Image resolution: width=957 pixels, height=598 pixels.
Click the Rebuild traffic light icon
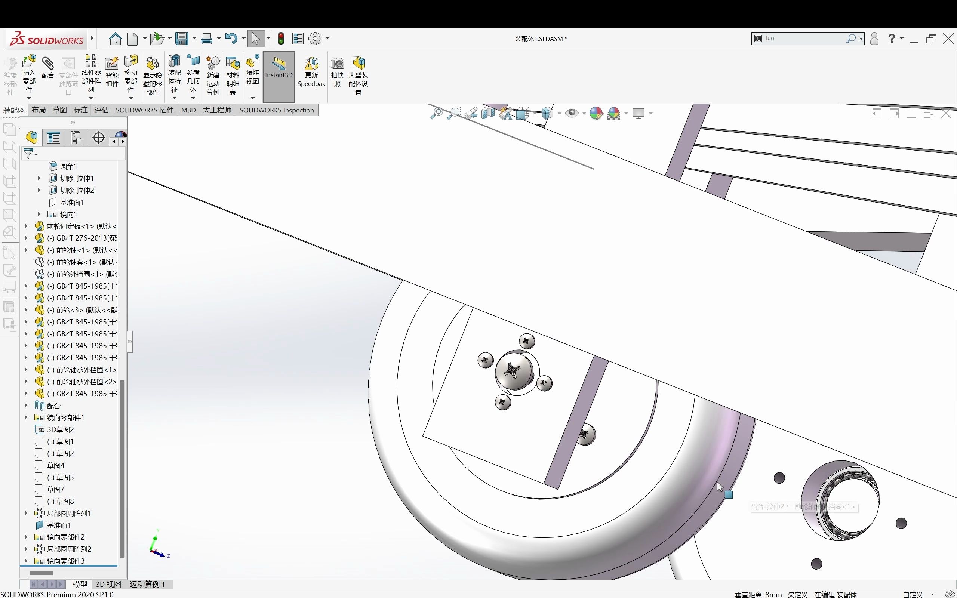coord(281,39)
